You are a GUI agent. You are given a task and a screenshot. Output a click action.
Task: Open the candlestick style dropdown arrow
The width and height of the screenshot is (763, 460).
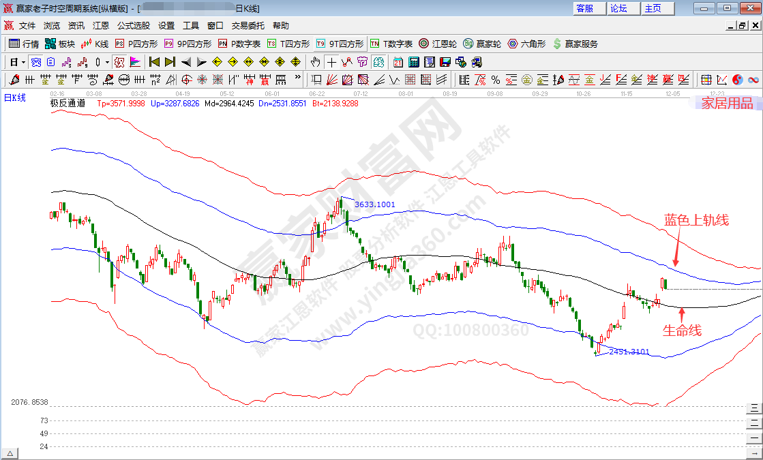click(x=108, y=62)
